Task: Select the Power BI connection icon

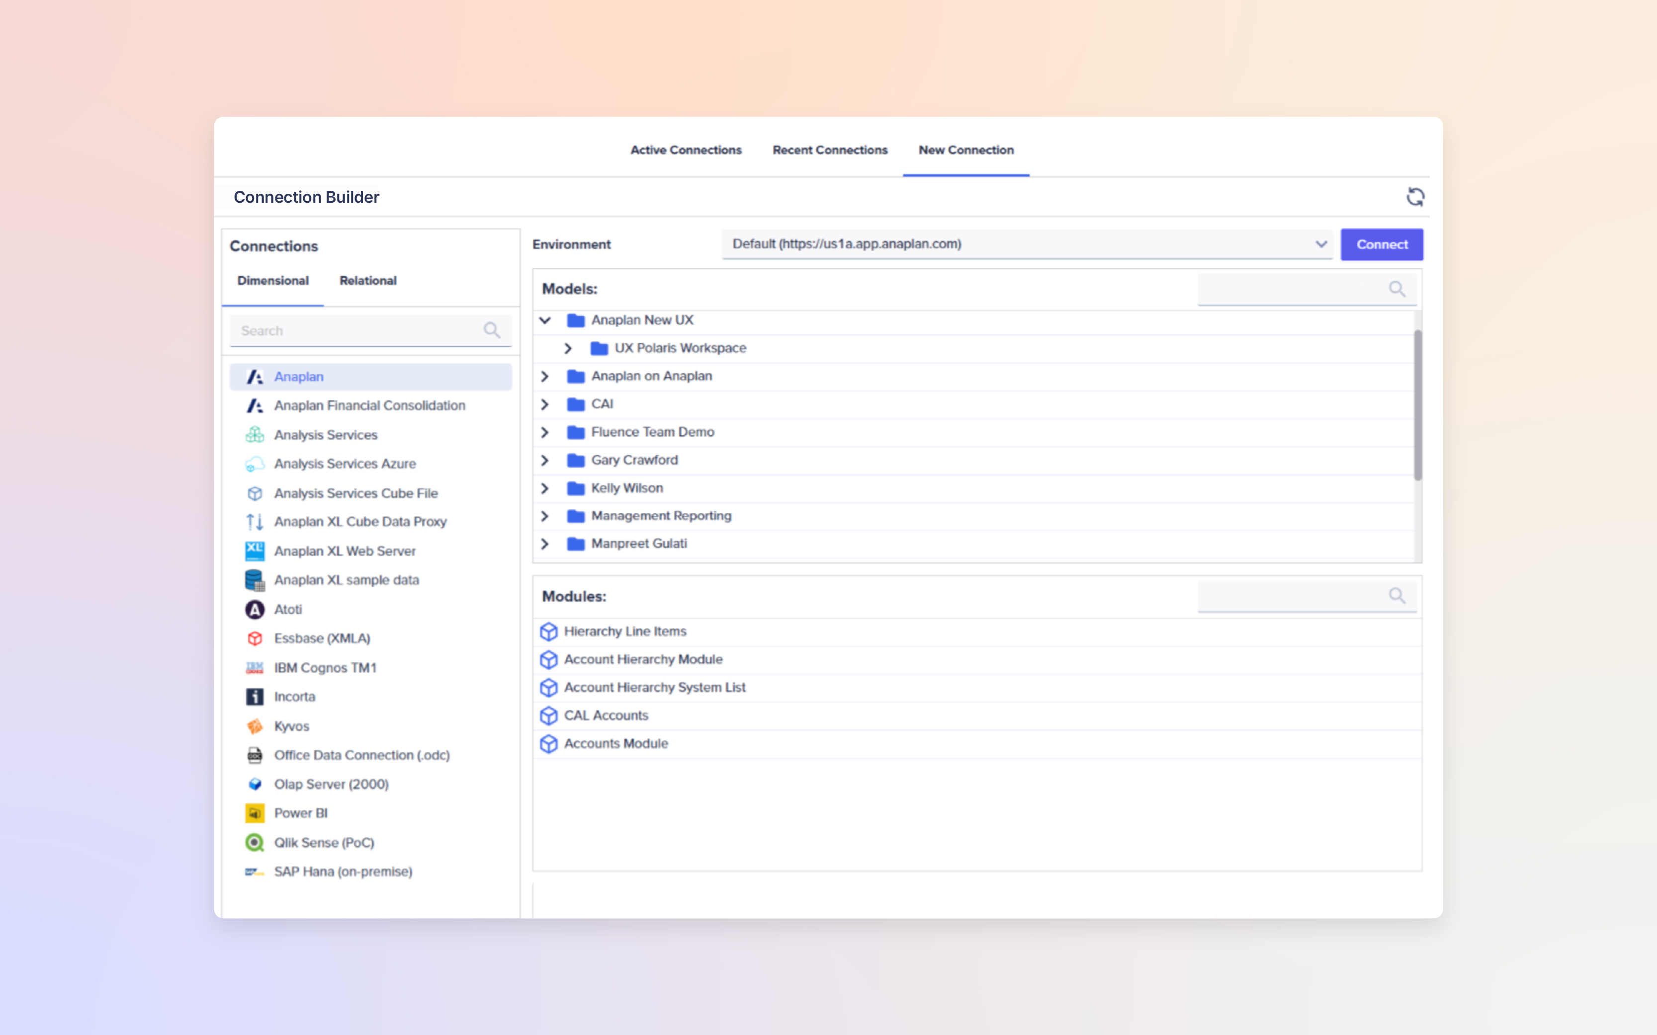Action: point(255,813)
